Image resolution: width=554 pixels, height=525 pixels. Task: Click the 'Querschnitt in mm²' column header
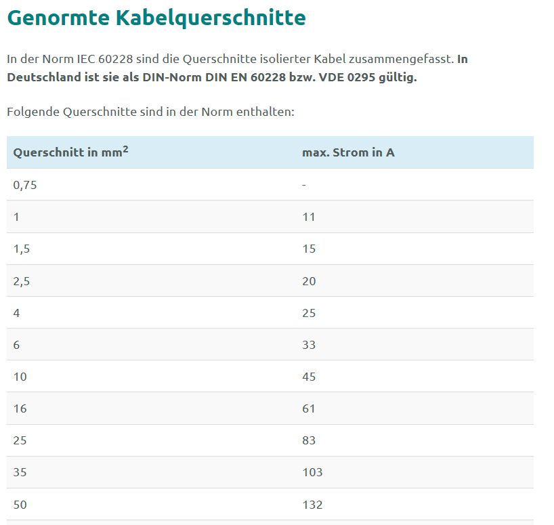[71, 152]
